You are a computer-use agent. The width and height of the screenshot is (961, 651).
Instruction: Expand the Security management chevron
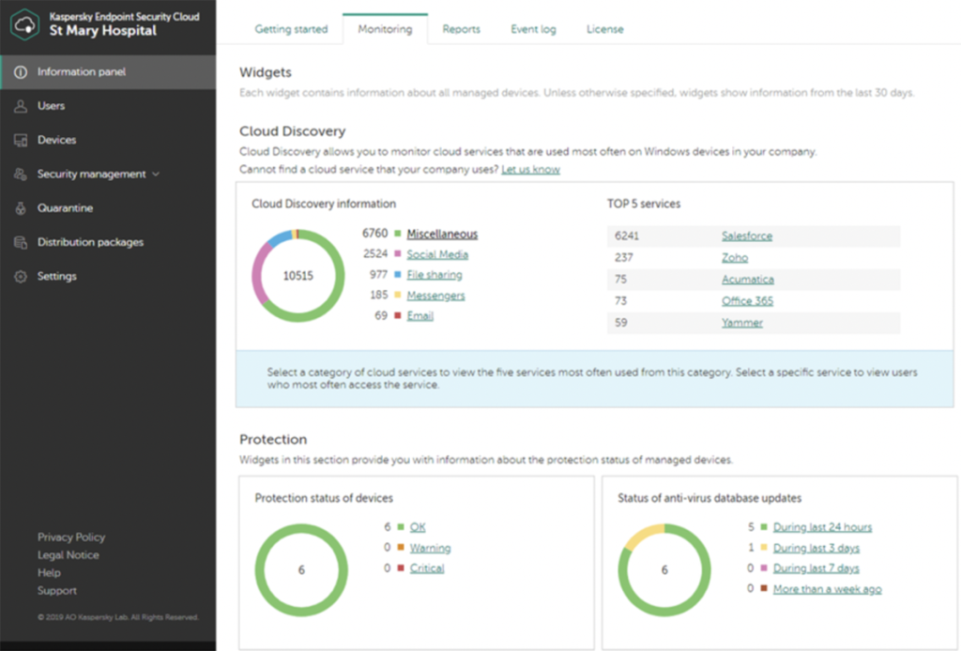(156, 174)
